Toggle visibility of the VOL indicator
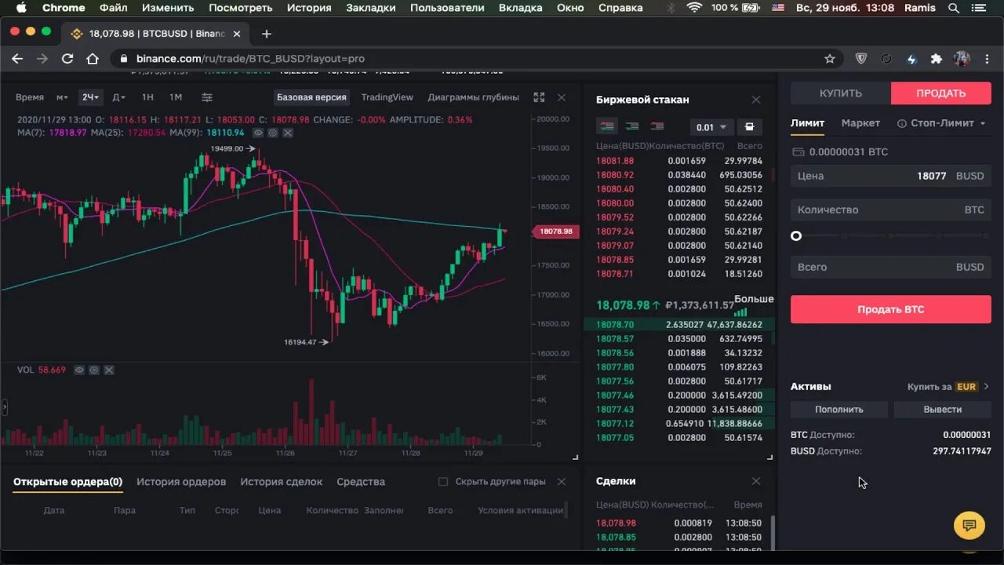This screenshot has width=1004, height=565. (78, 370)
